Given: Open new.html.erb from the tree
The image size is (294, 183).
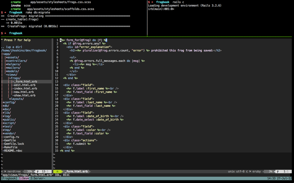Looking at the screenshot, I should (x=24, y=92).
